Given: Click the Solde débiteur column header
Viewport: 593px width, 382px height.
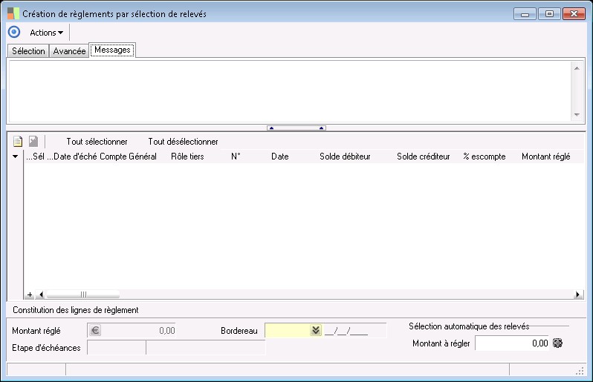Looking at the screenshot, I should point(345,157).
